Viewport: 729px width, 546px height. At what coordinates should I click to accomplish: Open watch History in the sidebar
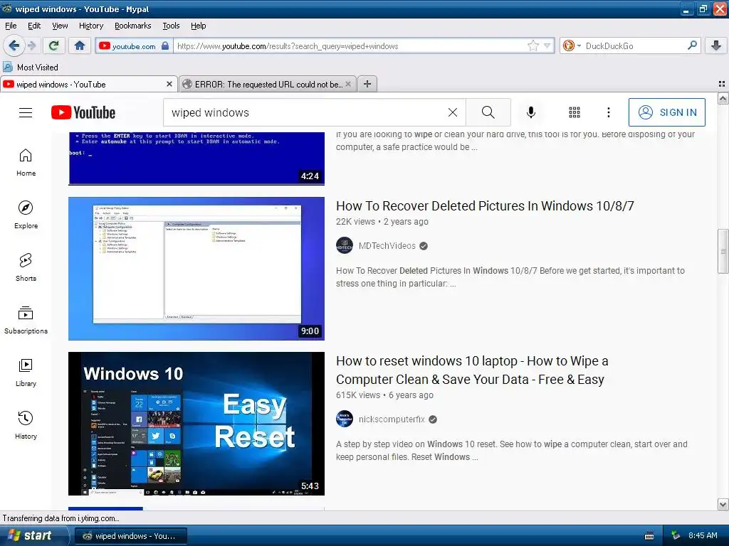coord(26,425)
